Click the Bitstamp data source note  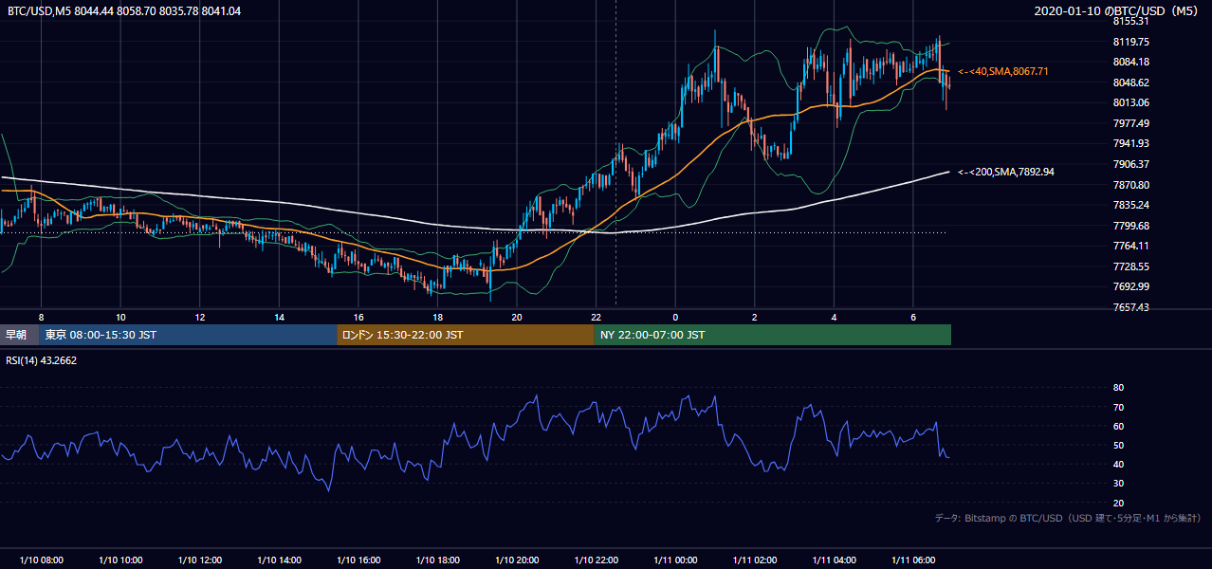coord(1068,519)
